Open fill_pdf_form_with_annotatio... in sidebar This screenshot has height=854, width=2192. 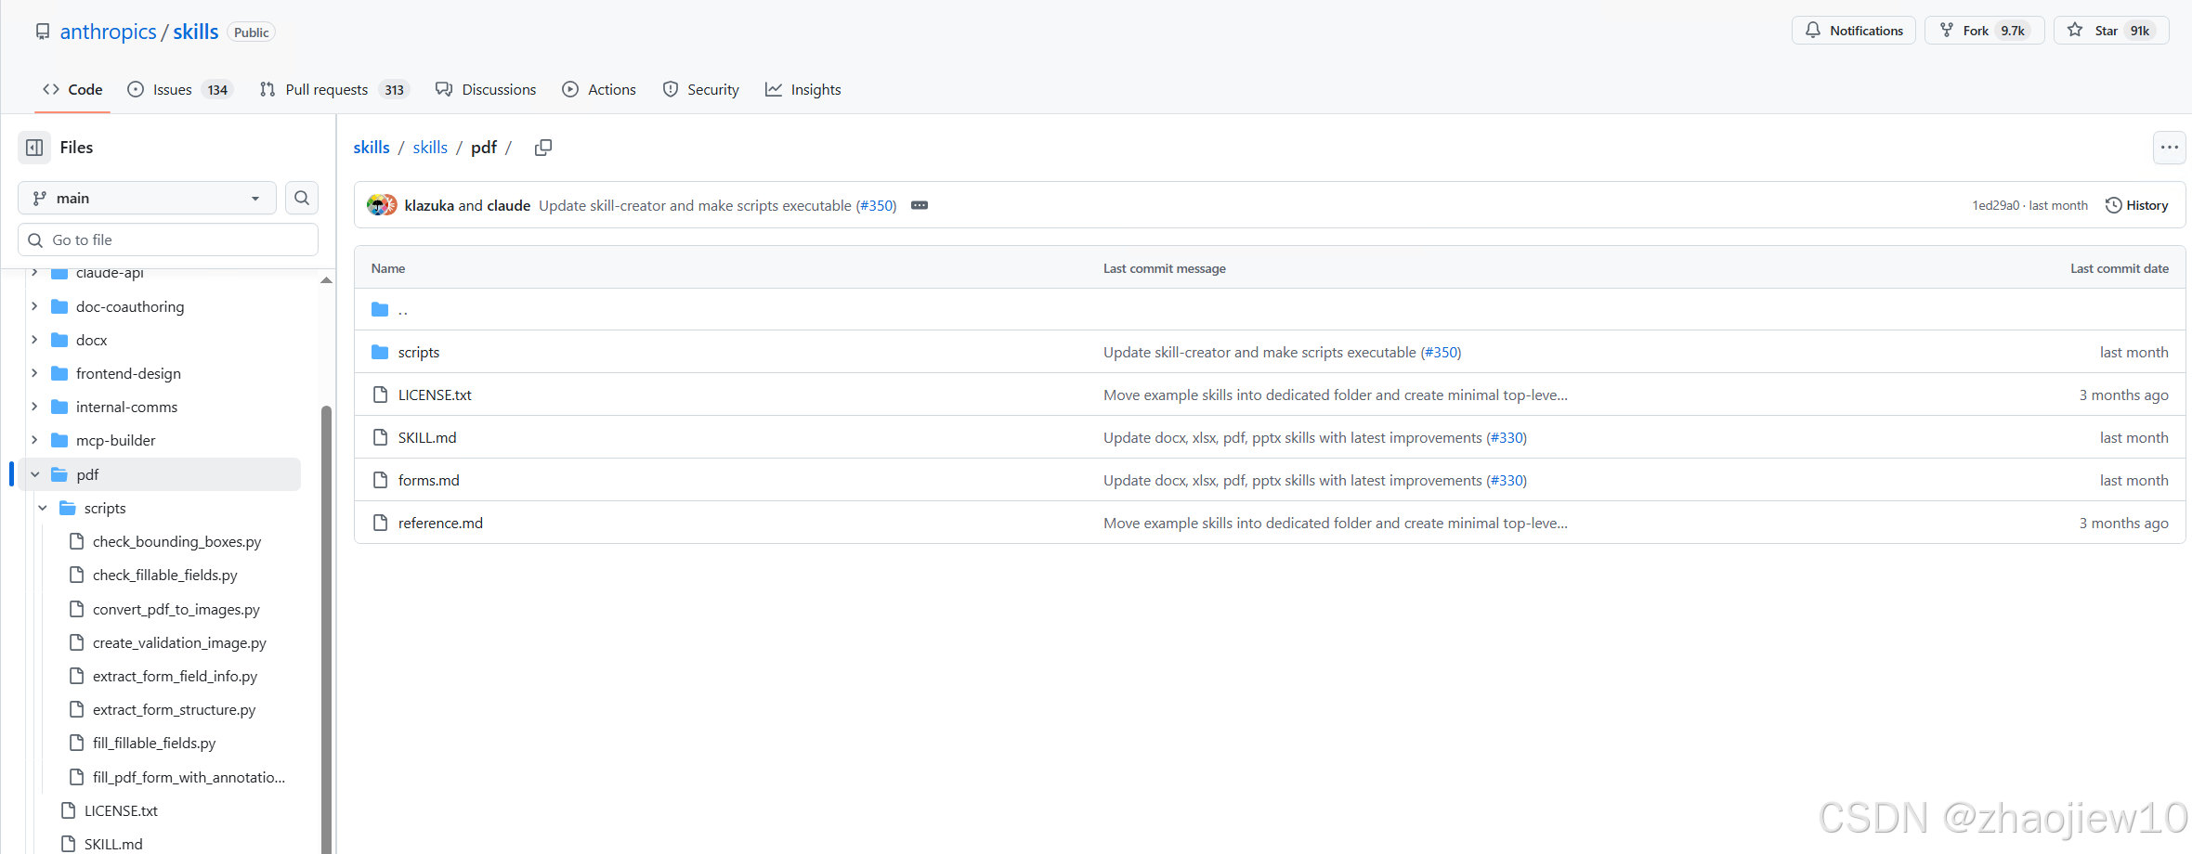[189, 777]
